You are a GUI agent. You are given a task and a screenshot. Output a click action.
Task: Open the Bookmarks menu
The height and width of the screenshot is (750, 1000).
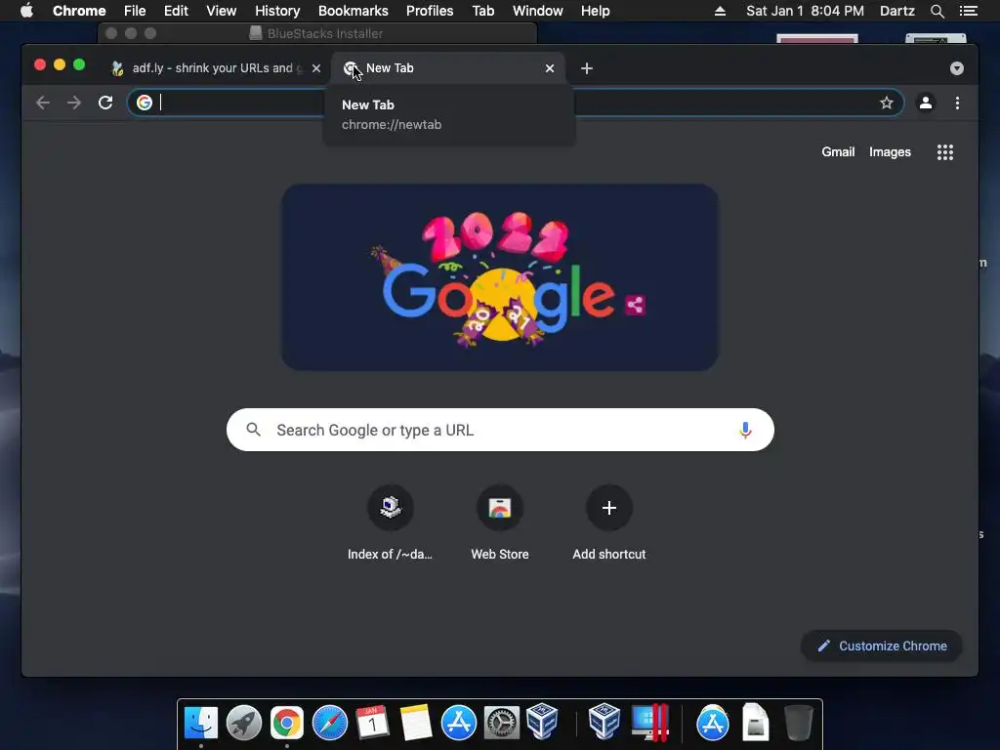pyautogui.click(x=354, y=11)
